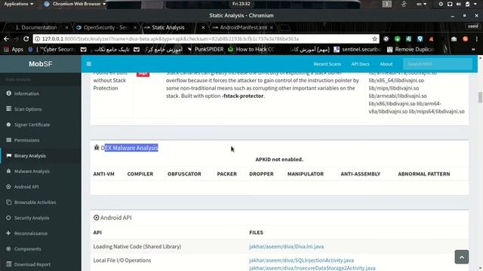Bookmark page with star icon

[x=374, y=38]
